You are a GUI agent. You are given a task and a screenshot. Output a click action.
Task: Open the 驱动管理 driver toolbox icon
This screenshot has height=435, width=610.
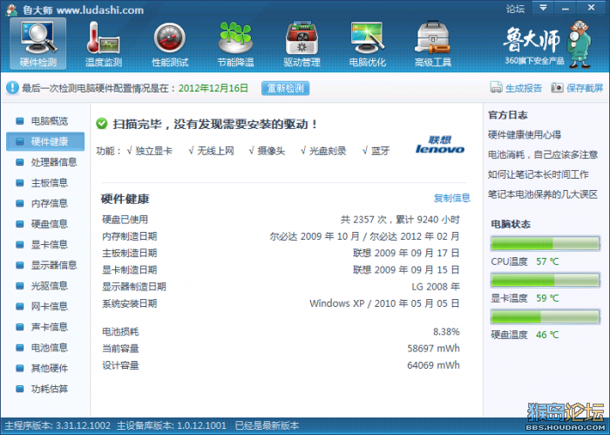tap(302, 44)
